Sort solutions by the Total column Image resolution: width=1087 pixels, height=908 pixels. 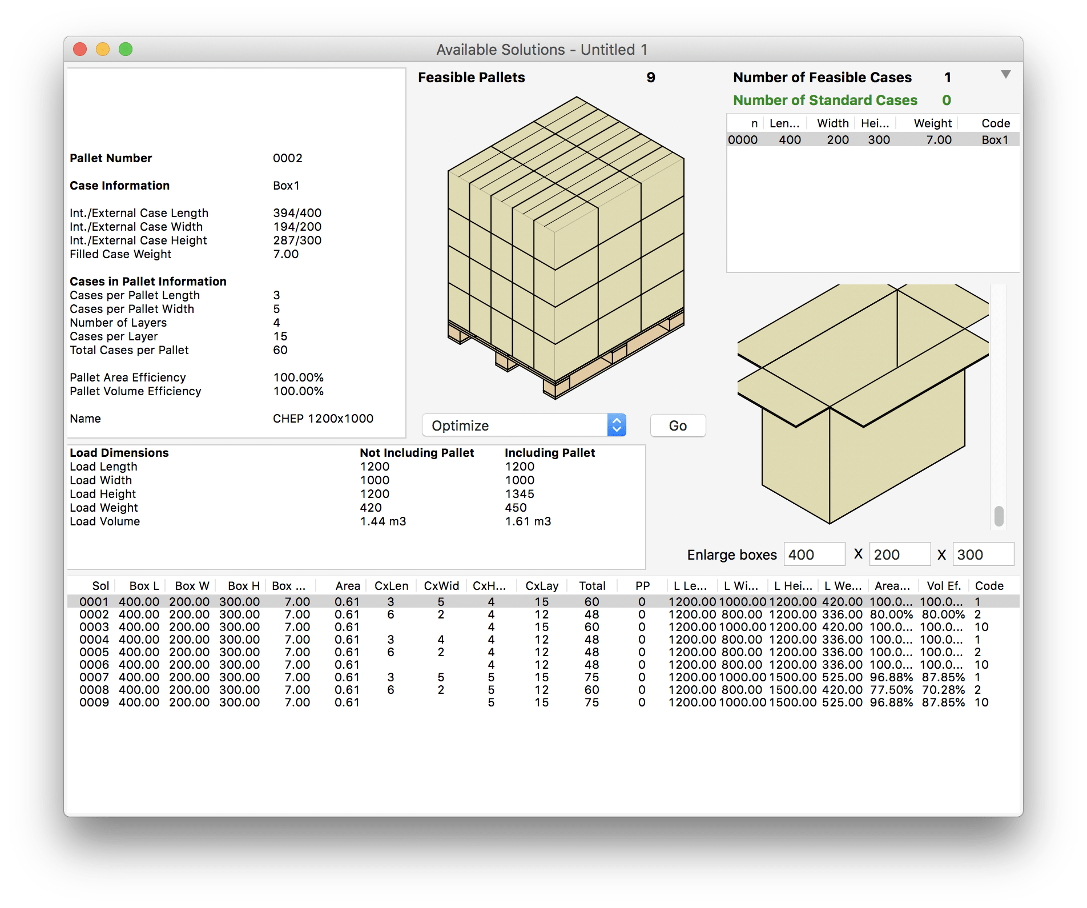point(592,585)
